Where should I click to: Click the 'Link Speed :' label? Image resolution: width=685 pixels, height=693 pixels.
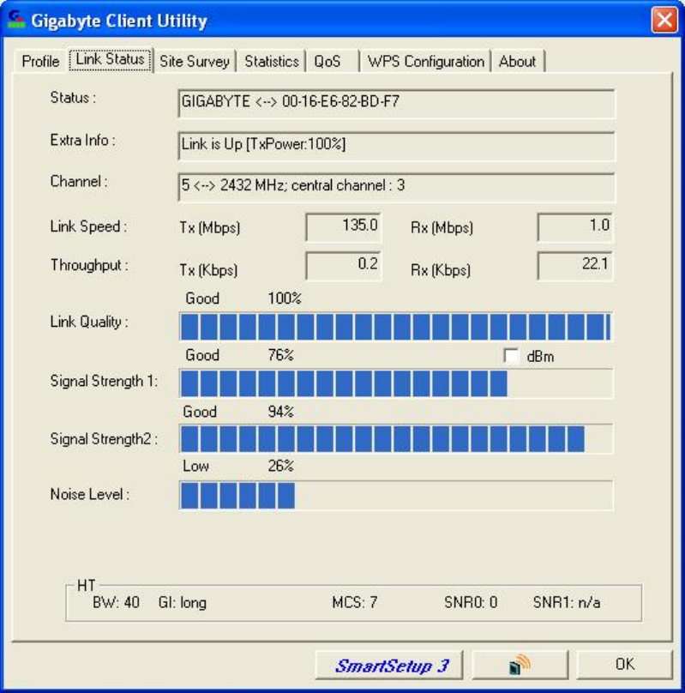pos(88,226)
